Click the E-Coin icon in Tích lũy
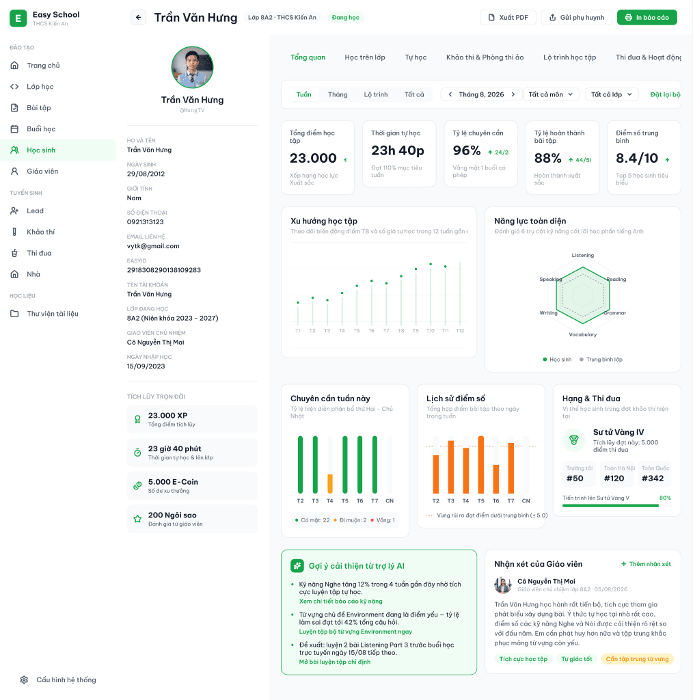Image resolution: width=693 pixels, height=700 pixels. 137,486
